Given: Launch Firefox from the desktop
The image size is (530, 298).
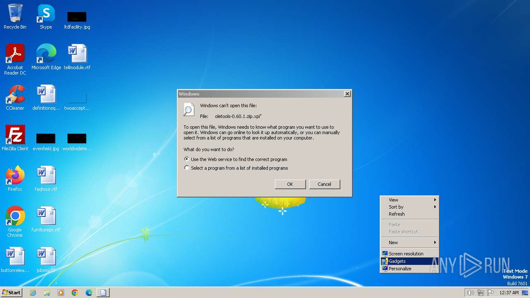Looking at the screenshot, I should pyautogui.click(x=15, y=179).
